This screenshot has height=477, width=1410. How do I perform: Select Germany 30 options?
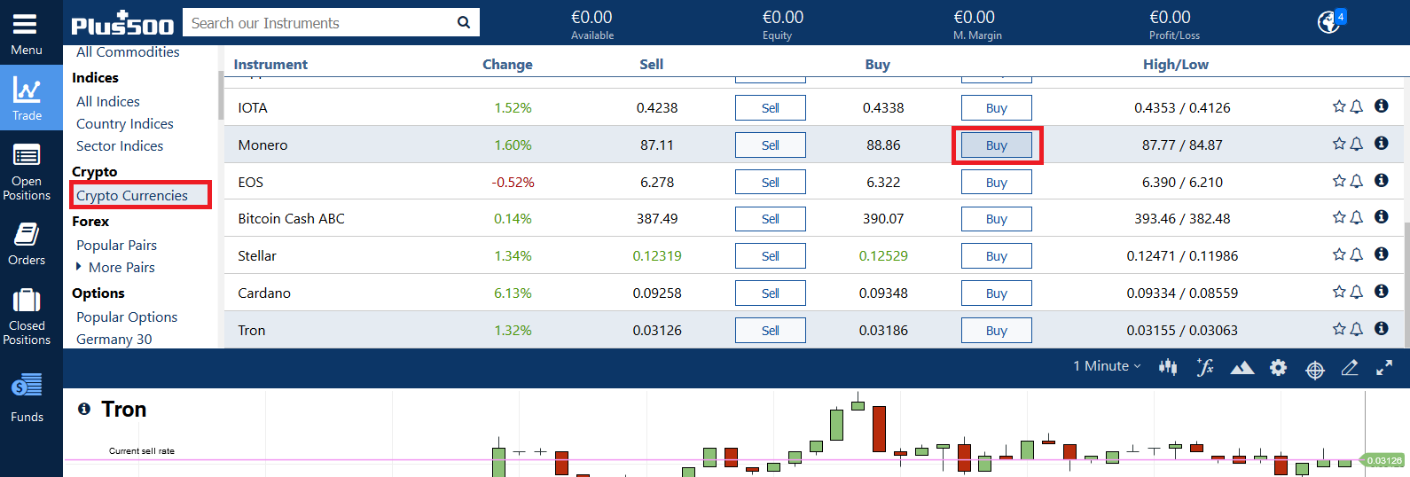(x=114, y=339)
